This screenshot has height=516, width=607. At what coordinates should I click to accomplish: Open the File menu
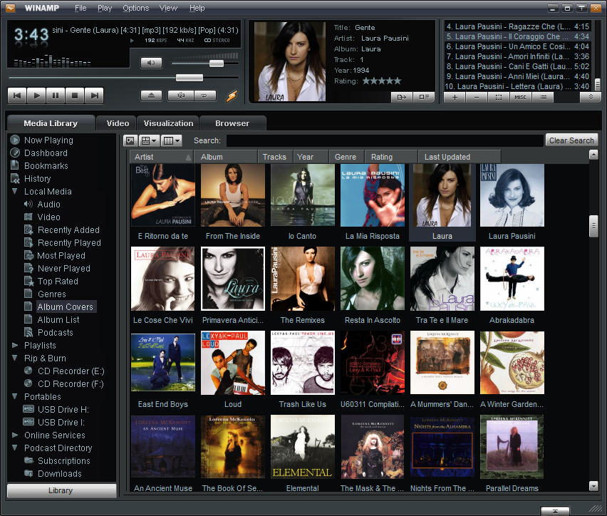(81, 8)
